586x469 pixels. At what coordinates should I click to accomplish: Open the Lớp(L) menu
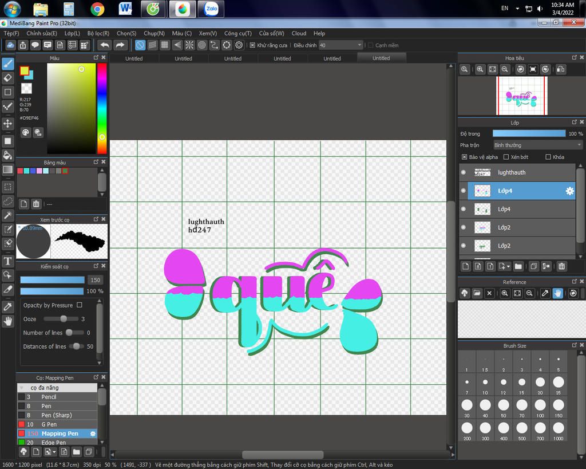coord(72,33)
